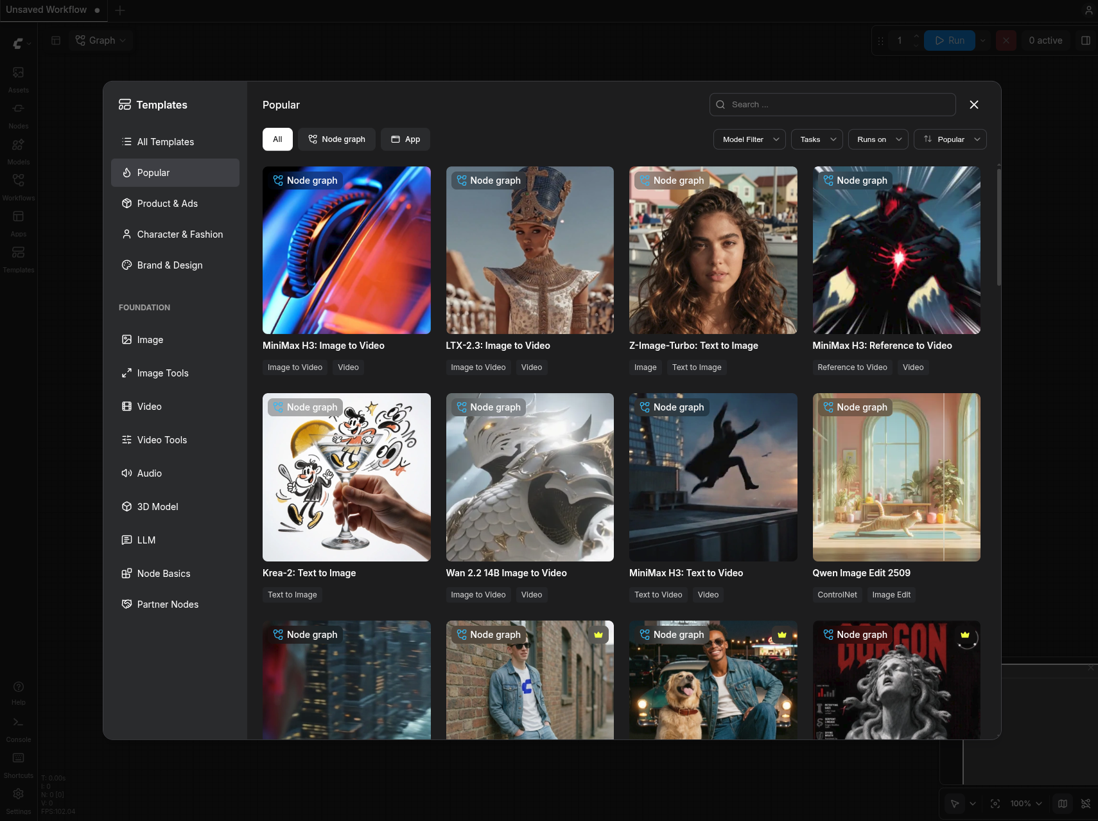The height and width of the screenshot is (821, 1098).
Task: Select Character & Fashion category
Action: [x=175, y=234]
